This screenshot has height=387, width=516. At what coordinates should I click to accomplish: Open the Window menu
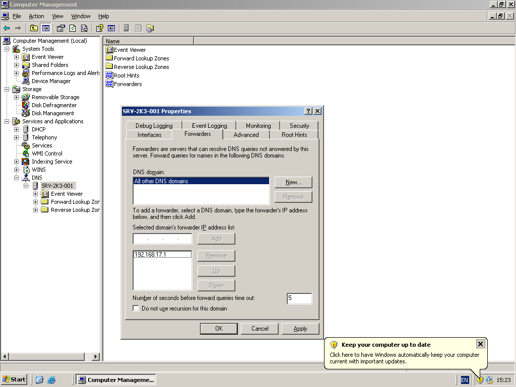[x=81, y=16]
